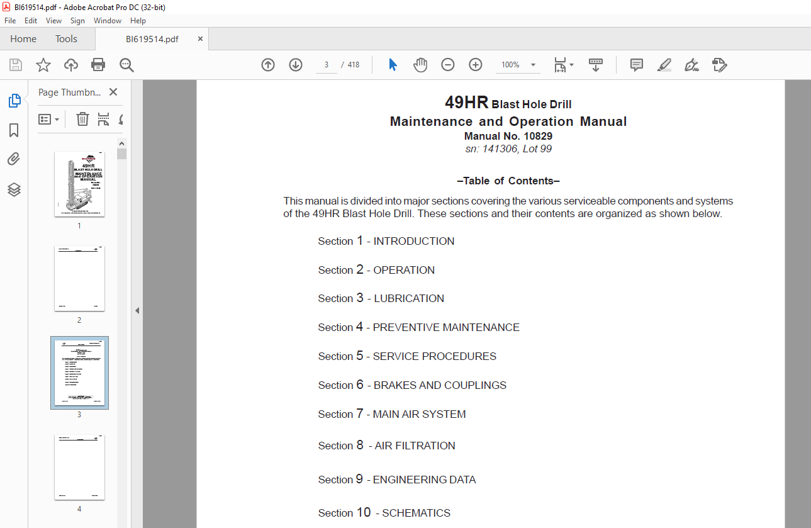Select page 4 thumbnail
This screenshot has height=528, width=811.
click(79, 467)
